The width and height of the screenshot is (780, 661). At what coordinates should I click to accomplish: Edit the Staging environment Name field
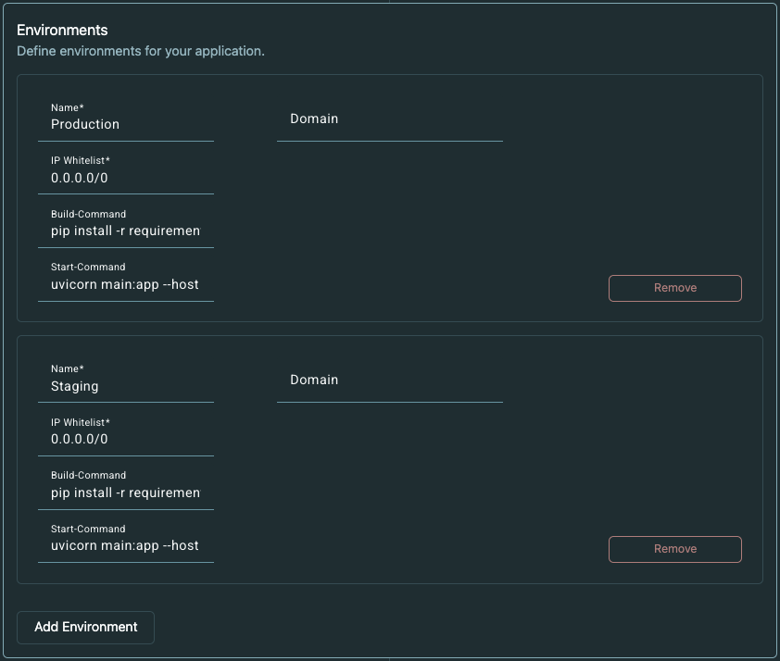125,386
